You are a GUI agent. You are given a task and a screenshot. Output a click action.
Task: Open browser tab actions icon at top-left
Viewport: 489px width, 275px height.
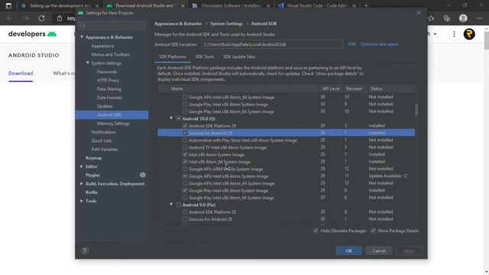[x=8, y=5]
